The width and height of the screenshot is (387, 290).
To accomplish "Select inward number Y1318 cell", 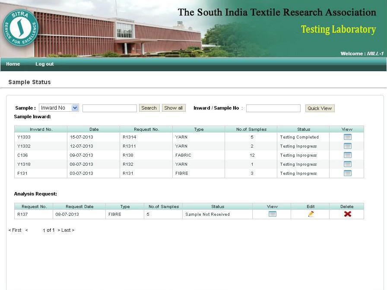I will [x=41, y=164].
